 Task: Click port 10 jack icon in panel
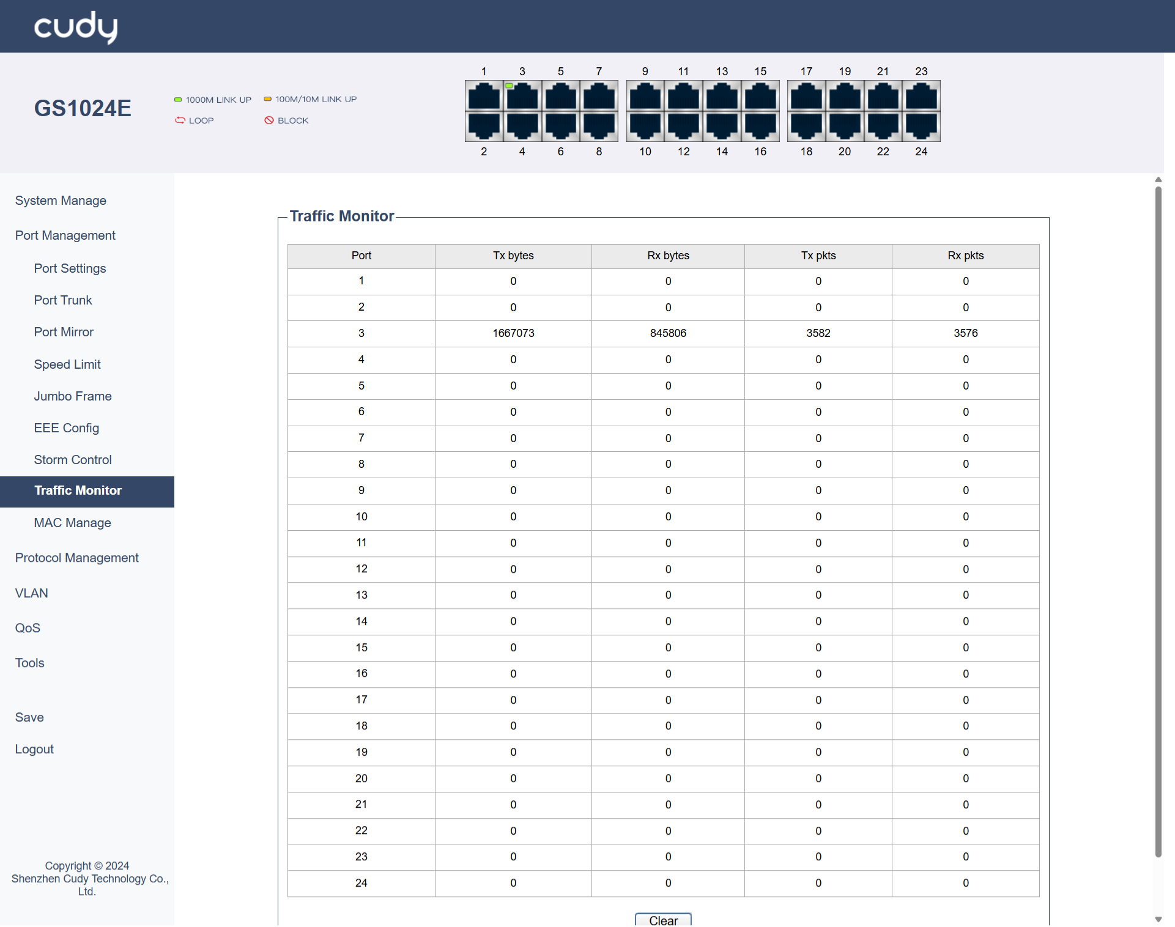pos(645,126)
